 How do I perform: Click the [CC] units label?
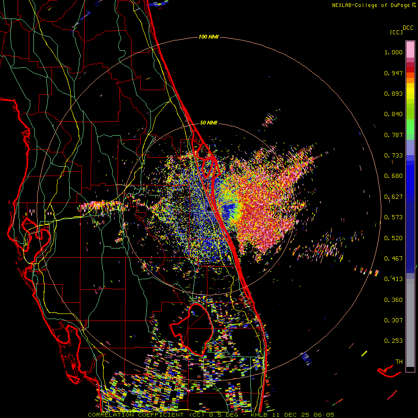coord(396,32)
